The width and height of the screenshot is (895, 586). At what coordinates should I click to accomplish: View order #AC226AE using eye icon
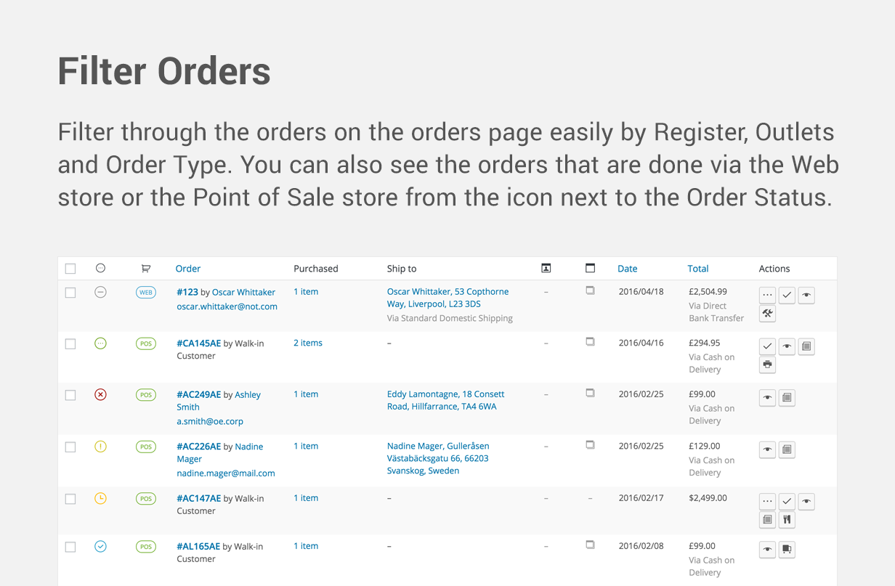[767, 450]
